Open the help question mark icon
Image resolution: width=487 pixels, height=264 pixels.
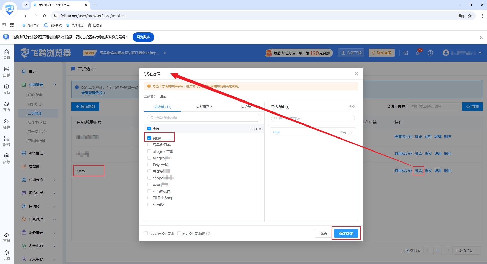tap(430, 53)
